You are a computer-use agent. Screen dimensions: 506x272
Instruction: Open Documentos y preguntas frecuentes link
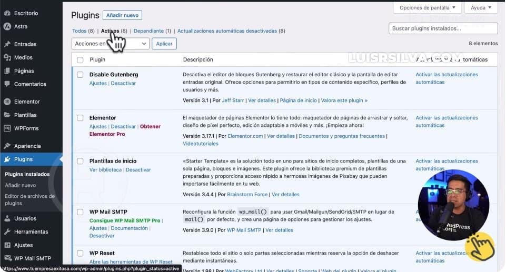coord(342,136)
